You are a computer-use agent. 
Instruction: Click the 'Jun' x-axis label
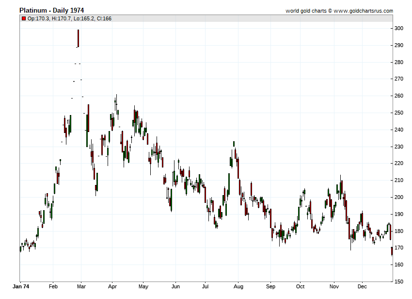[175, 286]
